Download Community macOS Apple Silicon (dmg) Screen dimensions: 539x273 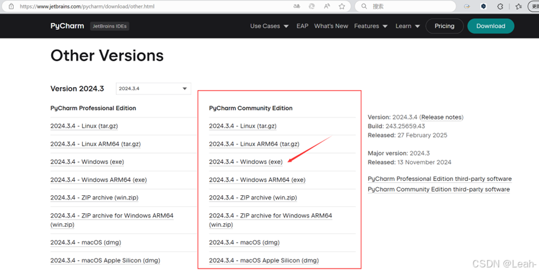264,261
